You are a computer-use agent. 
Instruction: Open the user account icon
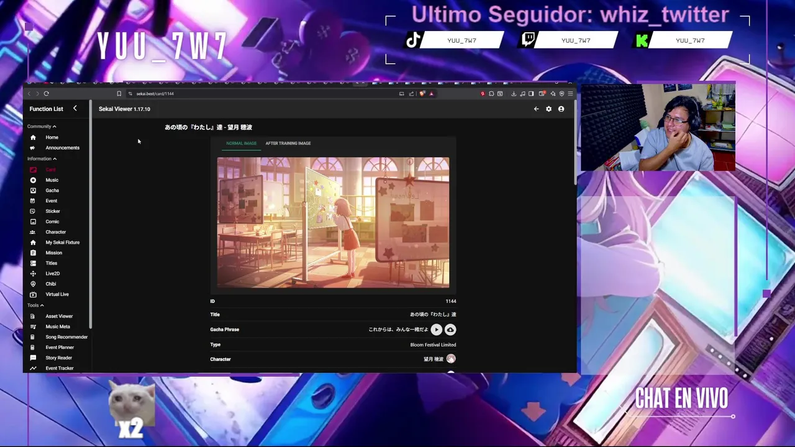click(561, 109)
